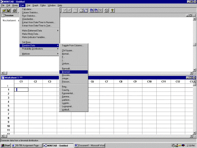Select cell C1 row 1 in worksheet

click(x=21, y=90)
